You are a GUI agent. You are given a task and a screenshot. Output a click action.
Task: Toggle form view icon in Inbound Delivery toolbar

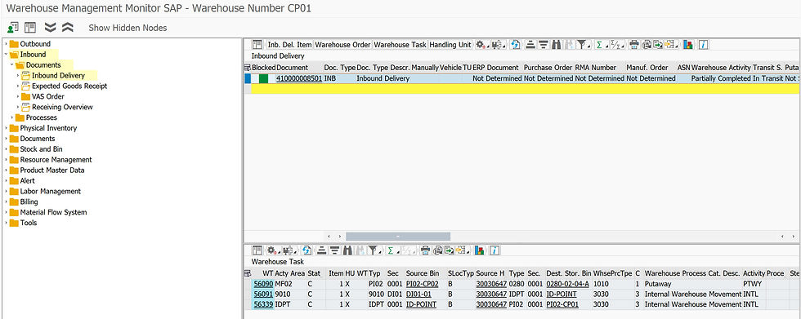[x=257, y=44]
